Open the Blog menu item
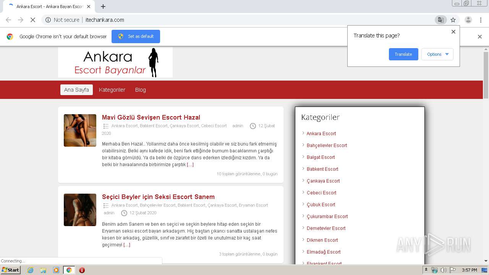The width and height of the screenshot is (489, 275). [x=141, y=90]
